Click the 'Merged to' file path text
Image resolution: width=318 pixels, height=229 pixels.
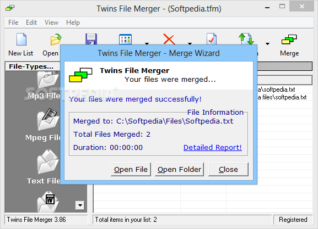point(153,121)
